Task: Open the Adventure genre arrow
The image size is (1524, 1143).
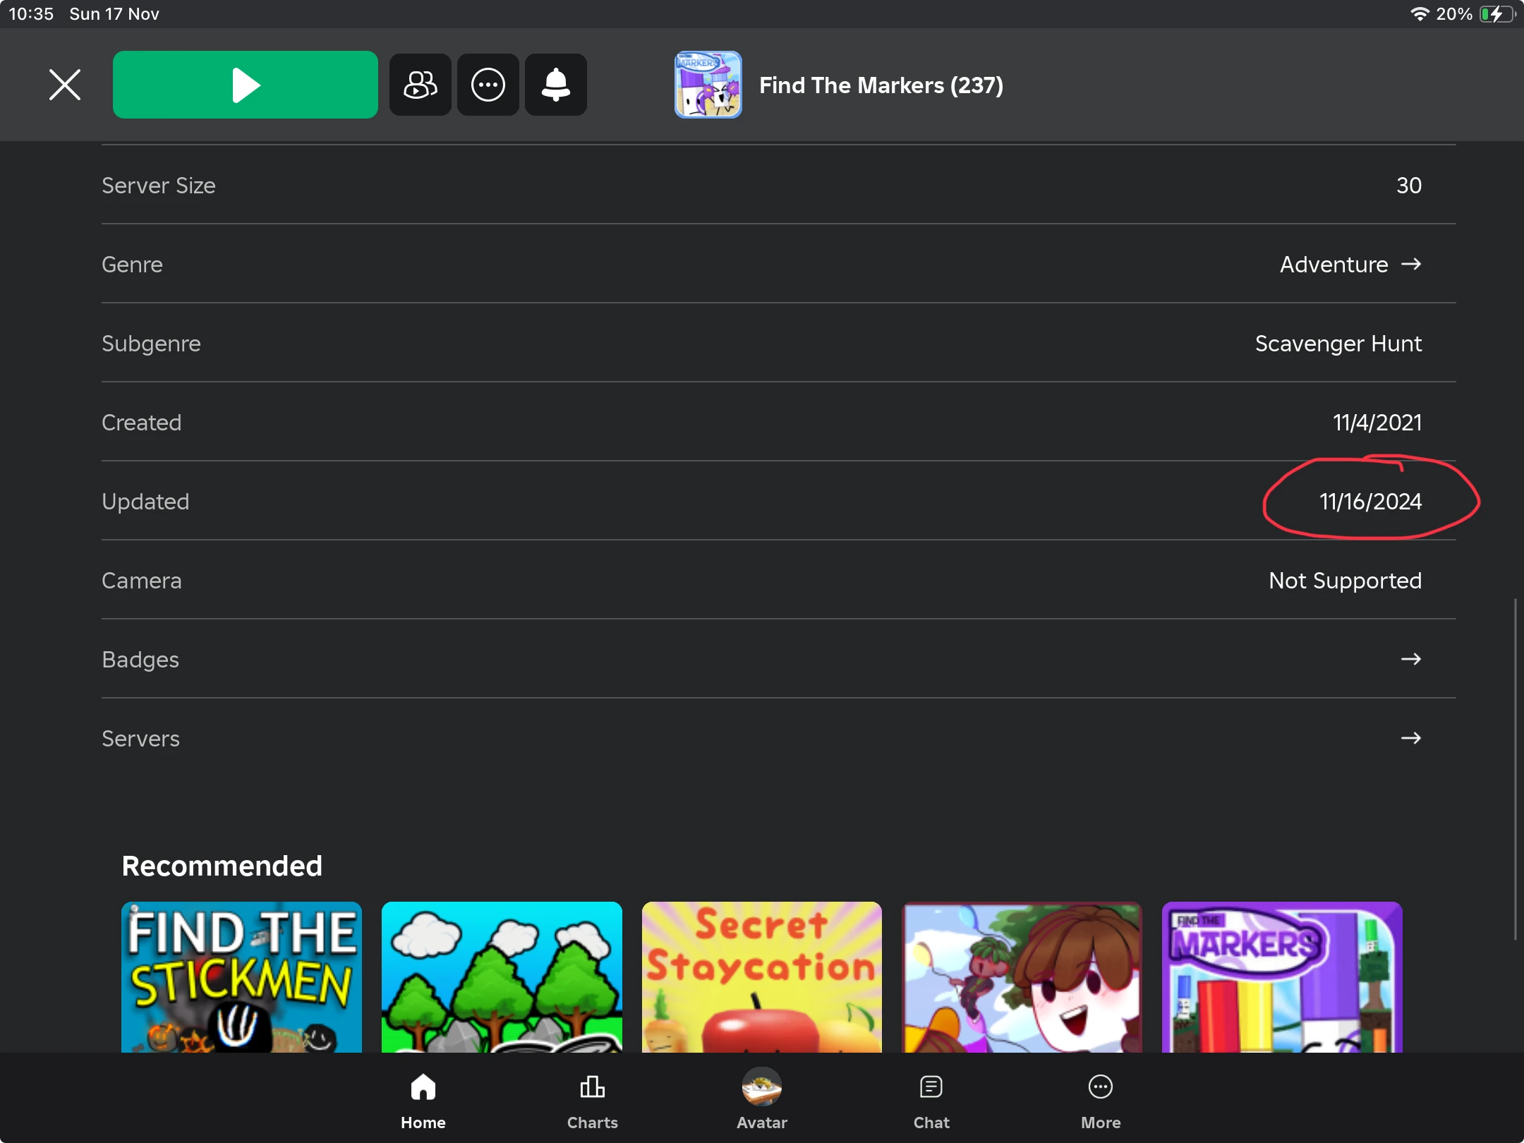Action: pos(1411,264)
